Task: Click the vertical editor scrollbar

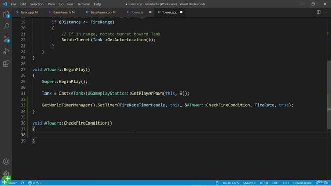Action: click(x=329, y=95)
